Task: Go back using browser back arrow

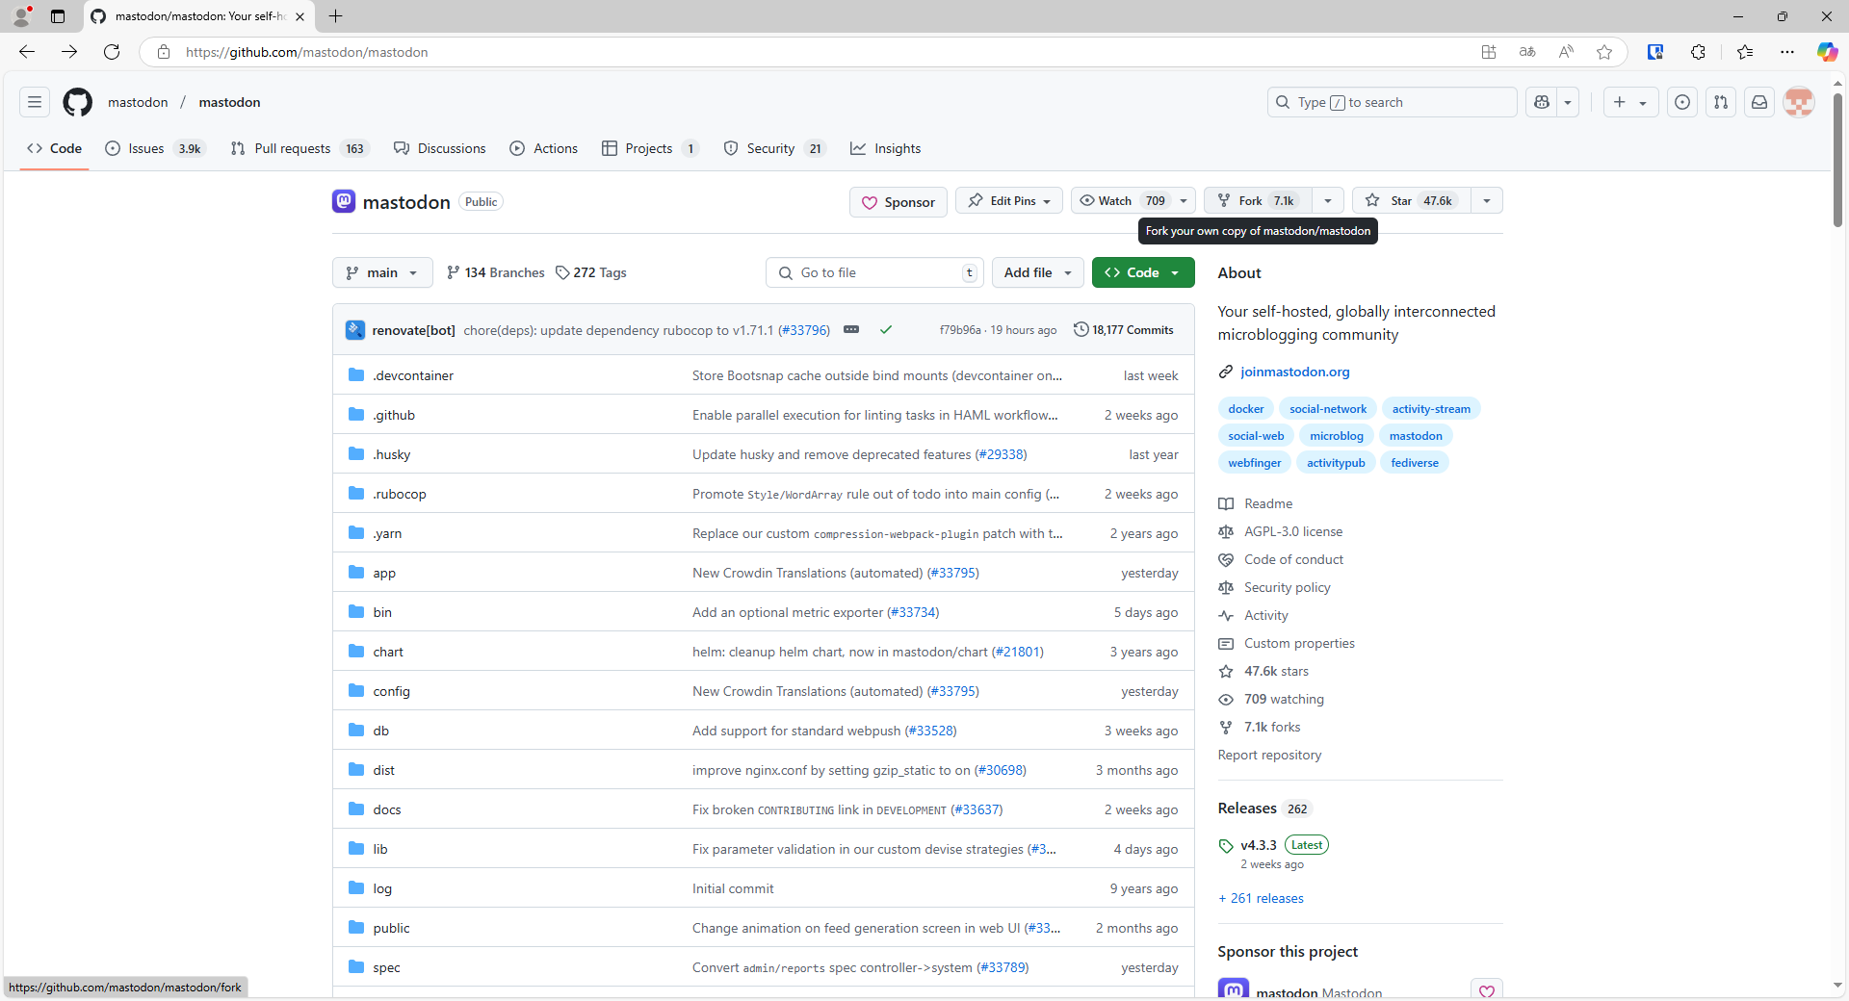Action: (27, 52)
